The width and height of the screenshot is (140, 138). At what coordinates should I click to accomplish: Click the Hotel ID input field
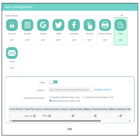pyautogui.click(x=71, y=90)
